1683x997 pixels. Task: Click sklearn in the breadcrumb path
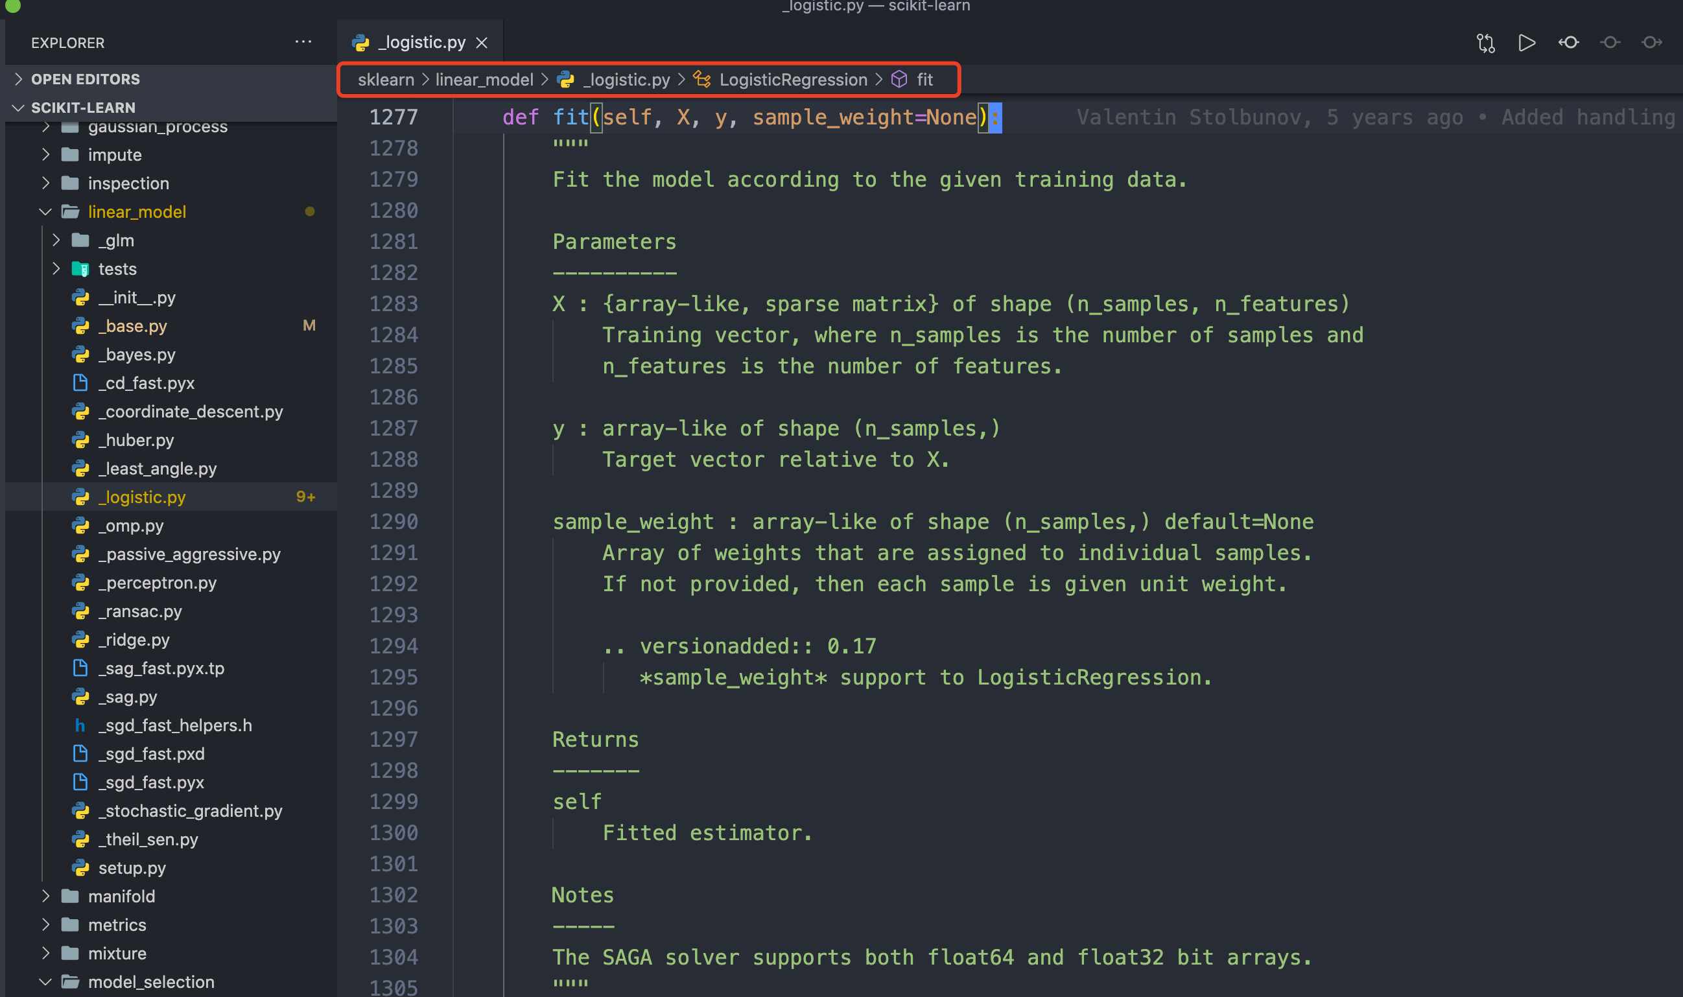click(x=386, y=80)
